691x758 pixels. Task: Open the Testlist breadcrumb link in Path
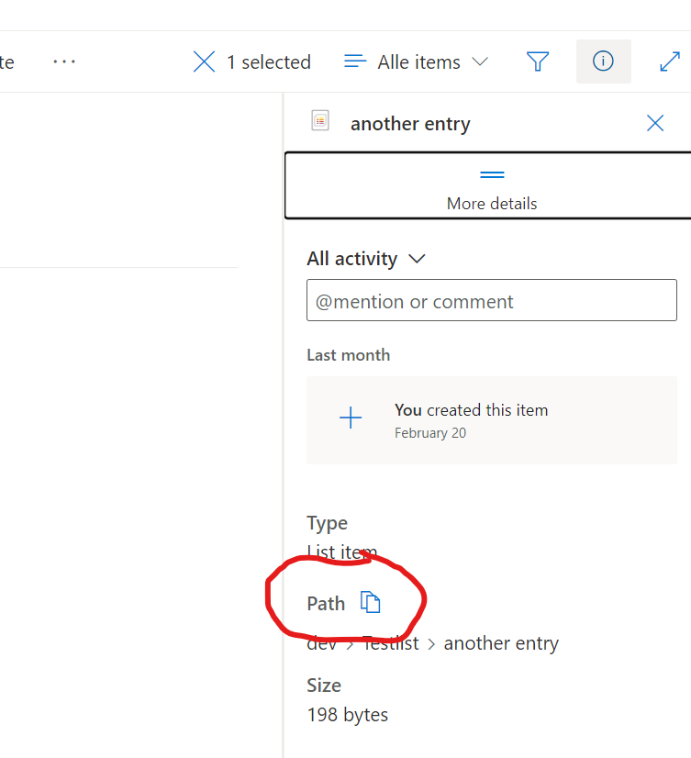(391, 643)
